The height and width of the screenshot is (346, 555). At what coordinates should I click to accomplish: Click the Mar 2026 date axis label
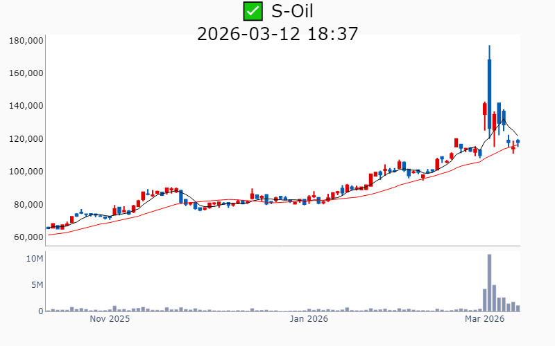484,319
